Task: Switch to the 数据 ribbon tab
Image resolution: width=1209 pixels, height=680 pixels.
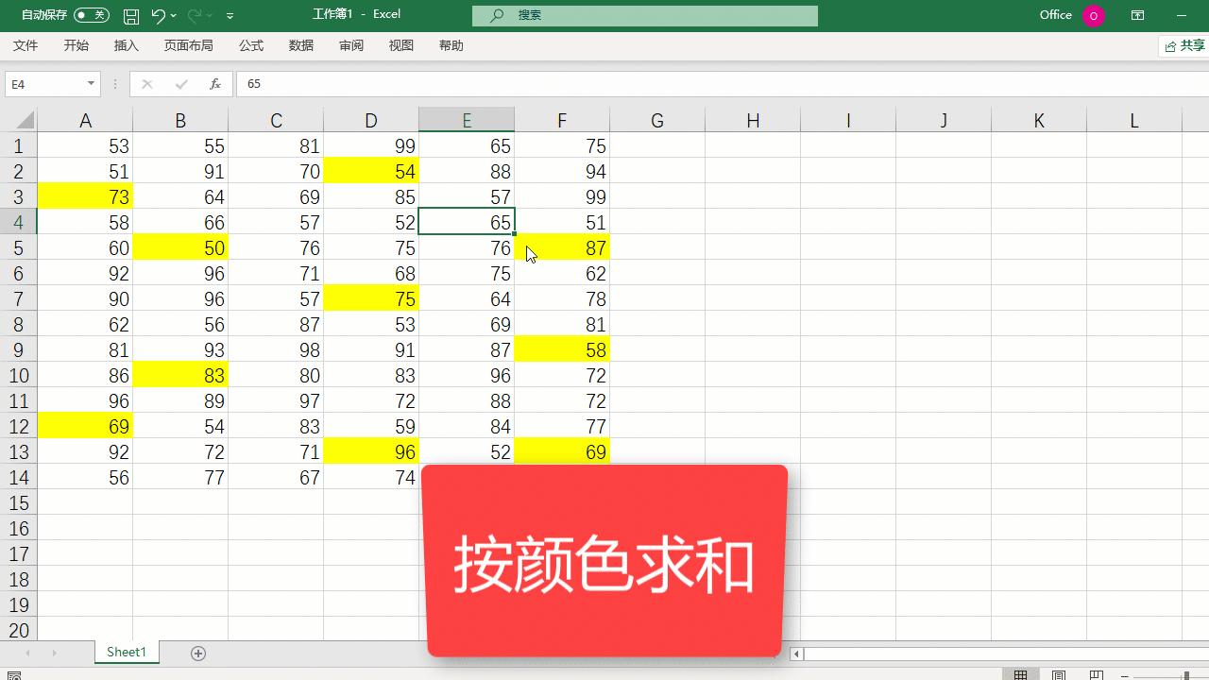Action: click(x=300, y=44)
